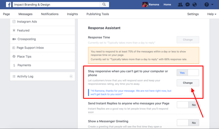Enable the Send Instant Replies toggle
Screen dimensions: 219x129
click(x=188, y=105)
